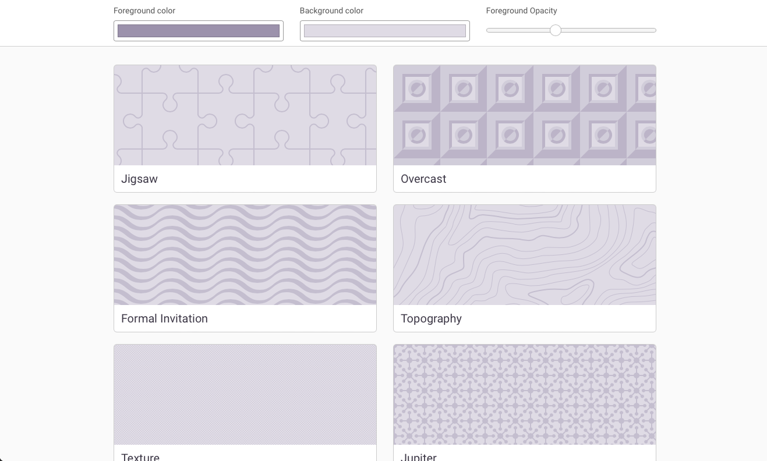Select the Jupiter pattern thumbnail
Image resolution: width=767 pixels, height=461 pixels.
pyautogui.click(x=524, y=394)
